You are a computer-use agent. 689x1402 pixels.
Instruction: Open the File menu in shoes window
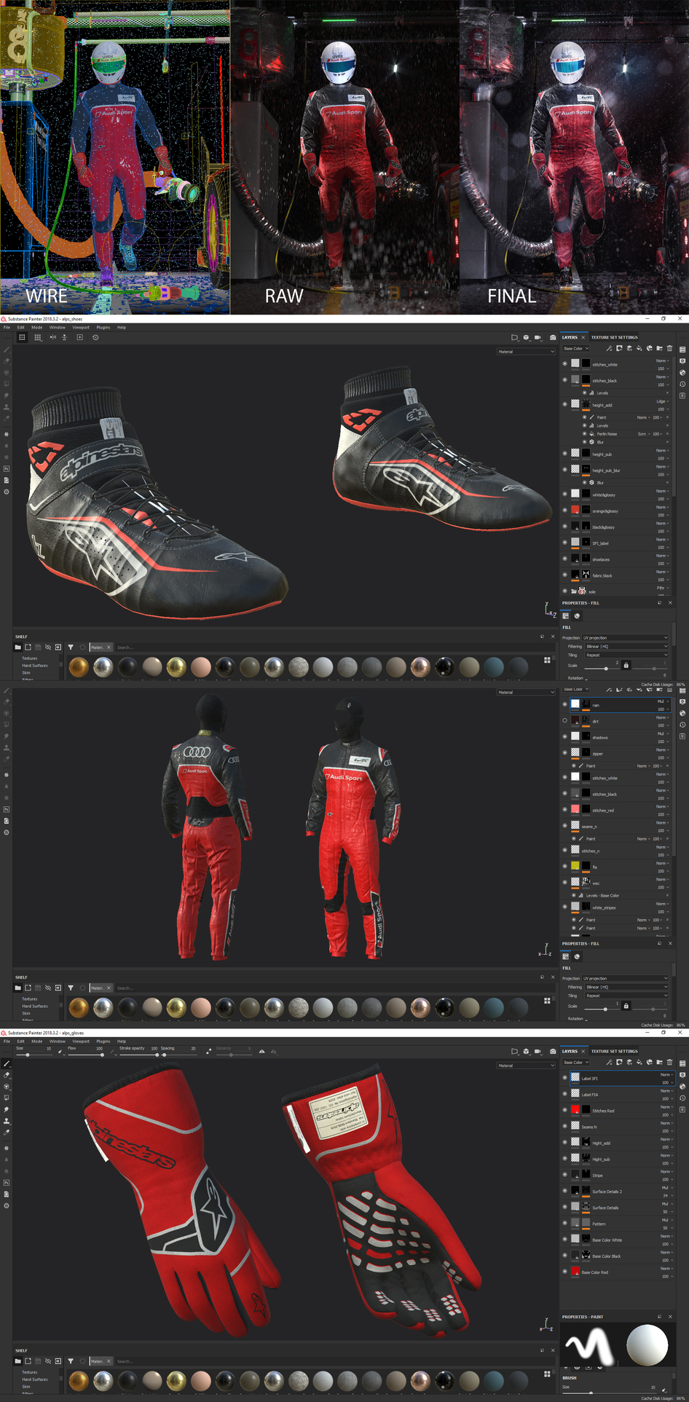[x=7, y=327]
